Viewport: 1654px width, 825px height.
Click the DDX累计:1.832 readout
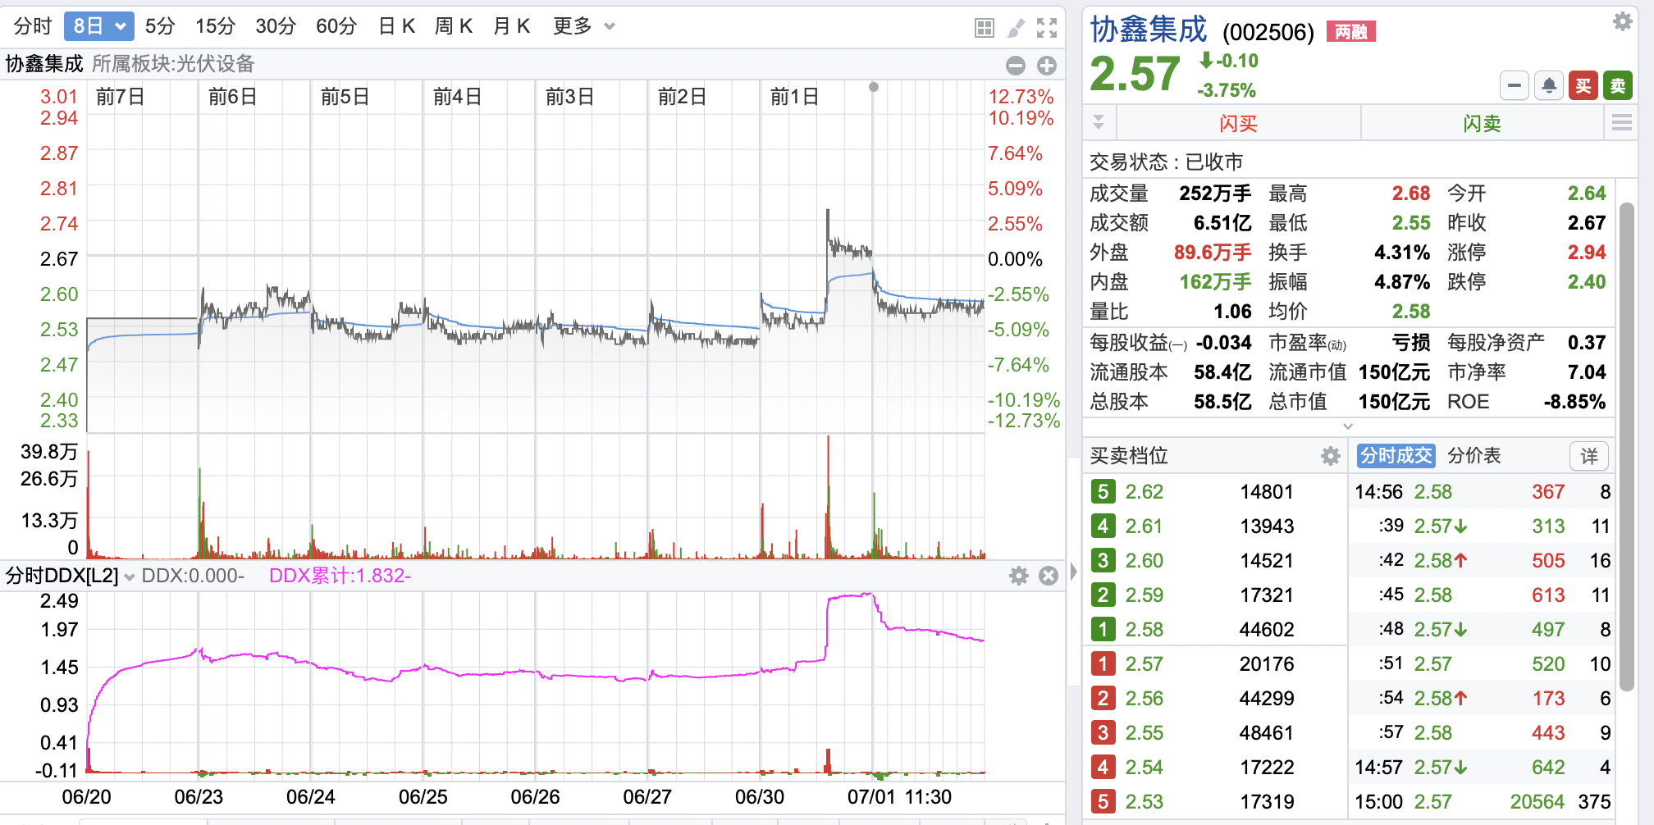339,576
